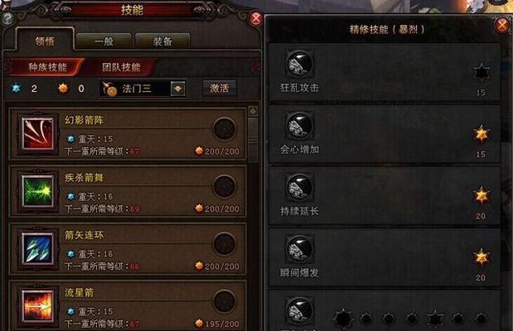Open the help question mark icon
Viewport: 513px width, 331px height.
[7, 19]
